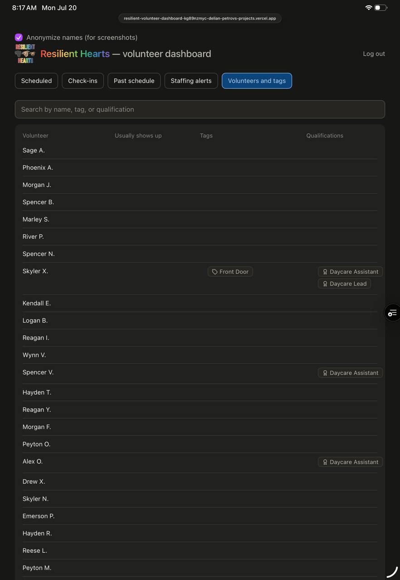Image resolution: width=400 pixels, height=580 pixels.
Task: Open the Check-ins tab
Action: click(83, 81)
